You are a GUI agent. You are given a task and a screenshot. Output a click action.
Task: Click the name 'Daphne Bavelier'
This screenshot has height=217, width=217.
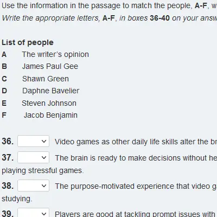click(x=50, y=91)
